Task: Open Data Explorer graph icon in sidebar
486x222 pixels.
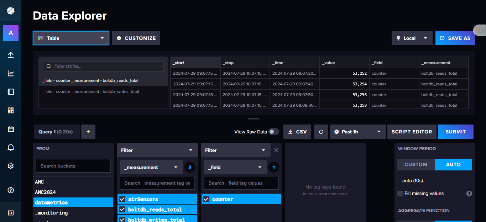Action: point(11,73)
